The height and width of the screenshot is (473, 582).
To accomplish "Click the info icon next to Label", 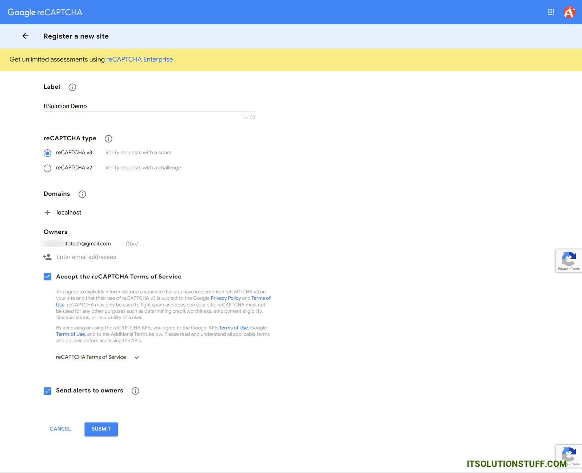I will (x=72, y=87).
